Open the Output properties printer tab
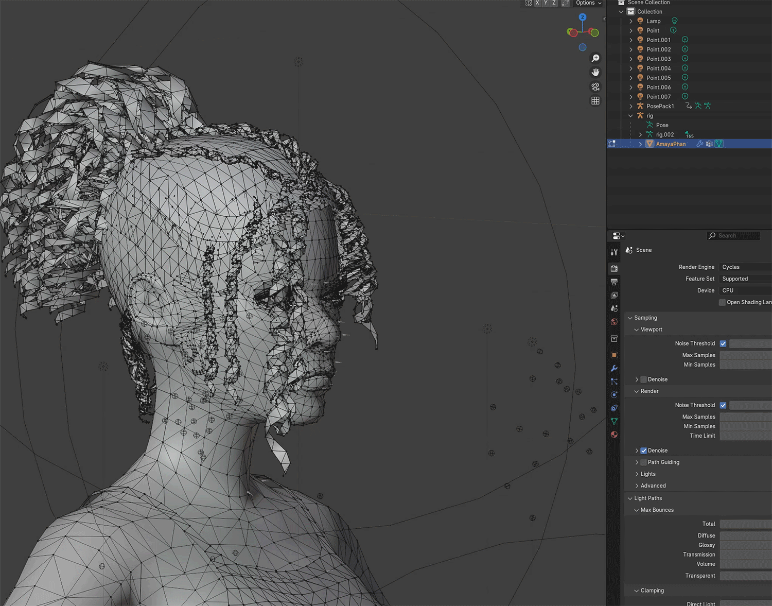Image resolution: width=772 pixels, height=606 pixels. coord(614,282)
